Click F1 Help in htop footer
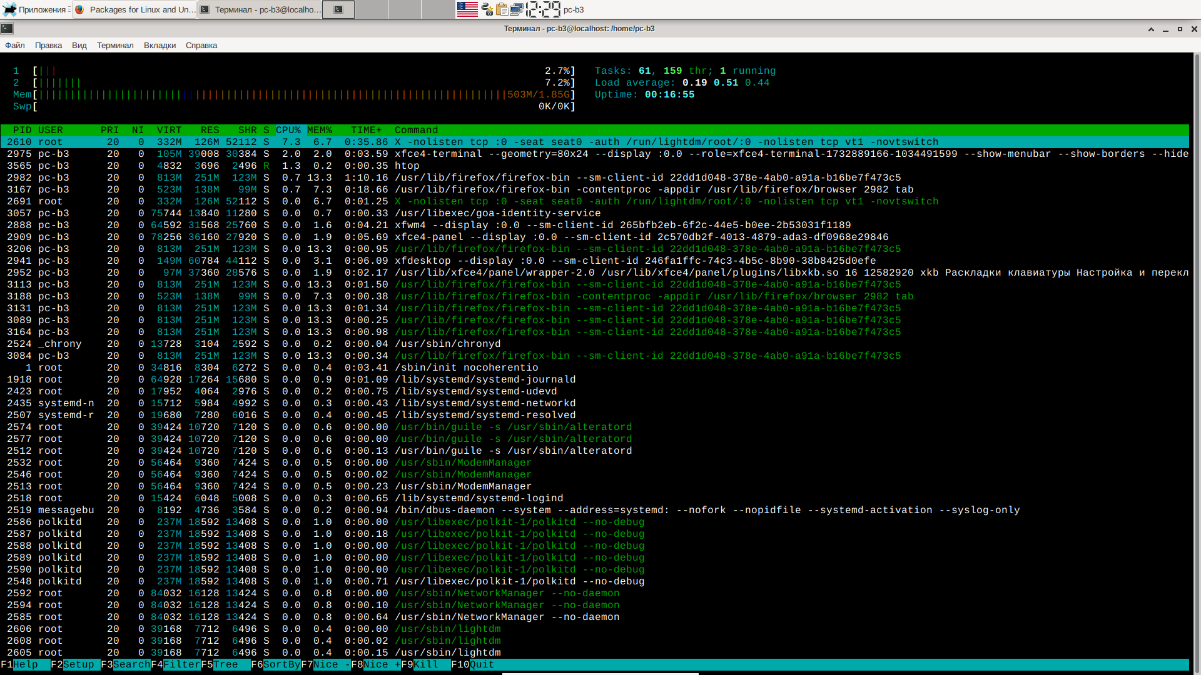1201x675 pixels. (x=26, y=664)
